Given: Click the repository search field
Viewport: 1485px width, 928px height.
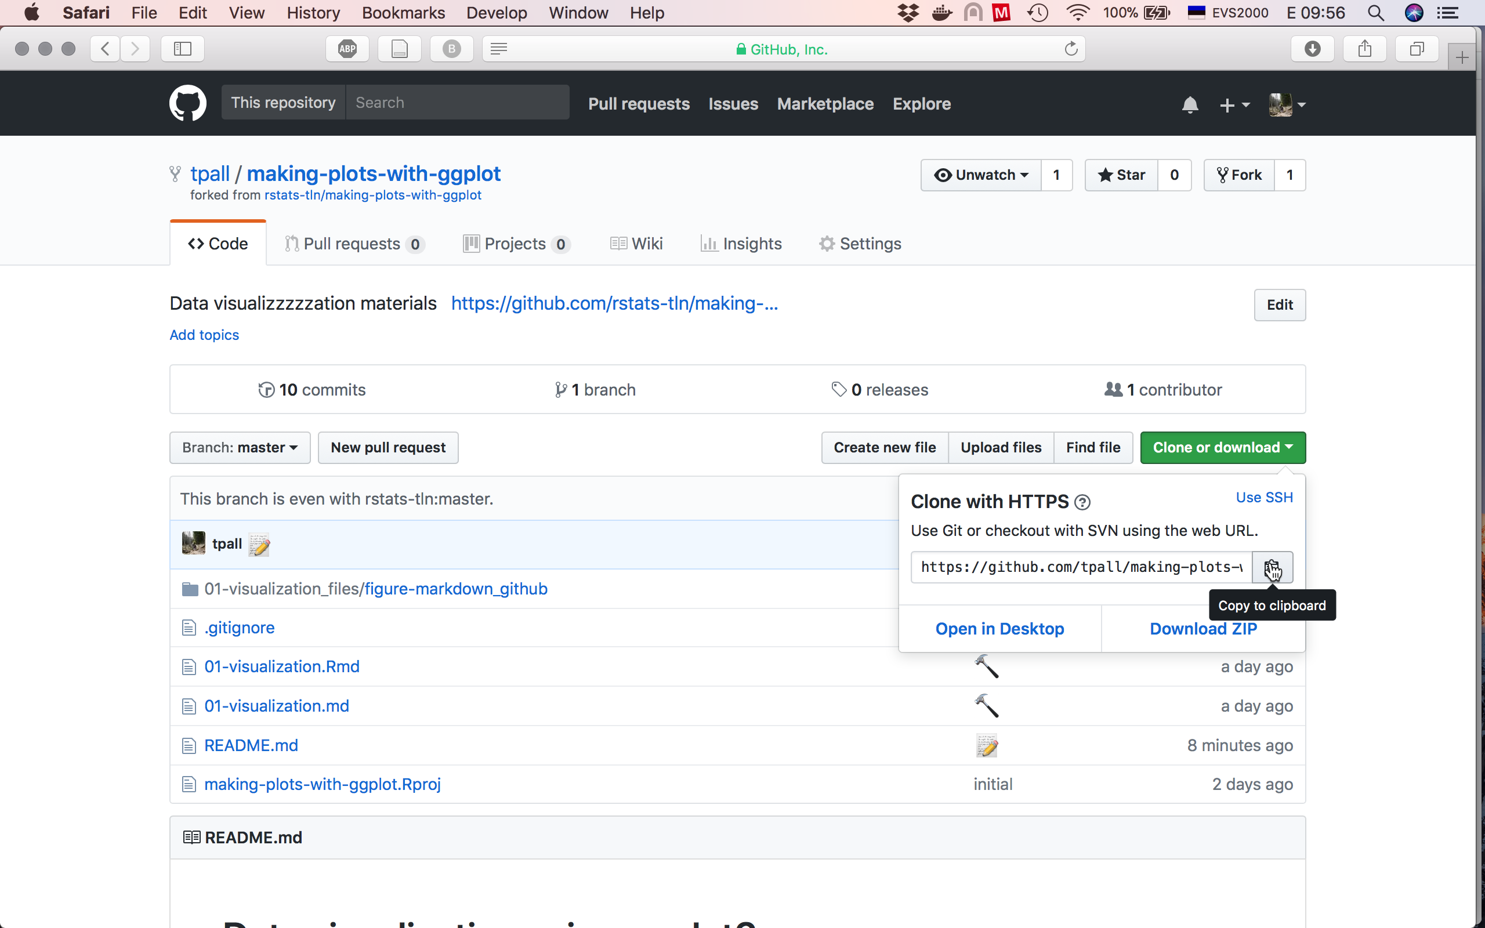Looking at the screenshot, I should [457, 103].
